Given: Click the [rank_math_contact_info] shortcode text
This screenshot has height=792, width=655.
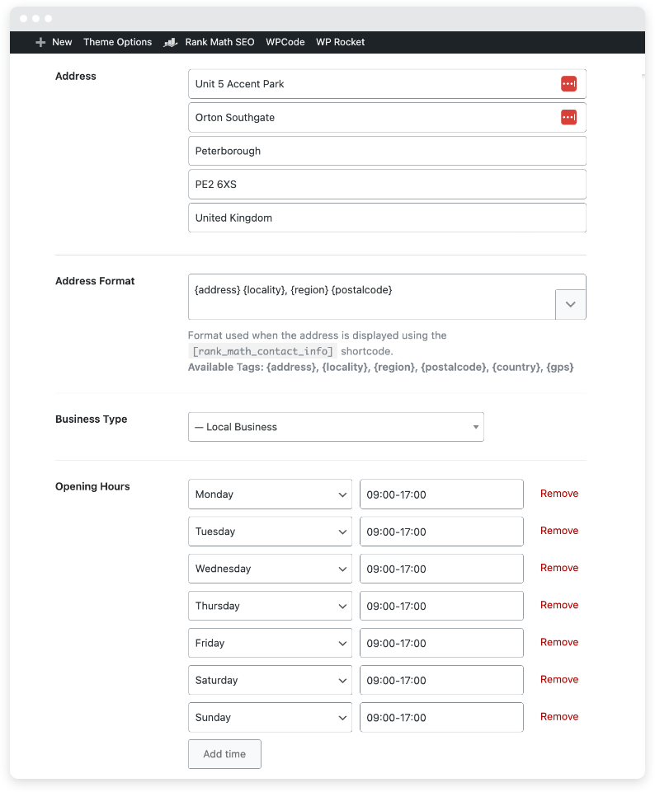Looking at the screenshot, I should pyautogui.click(x=263, y=351).
